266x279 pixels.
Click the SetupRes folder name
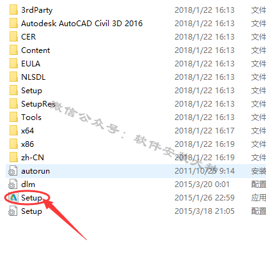click(38, 104)
